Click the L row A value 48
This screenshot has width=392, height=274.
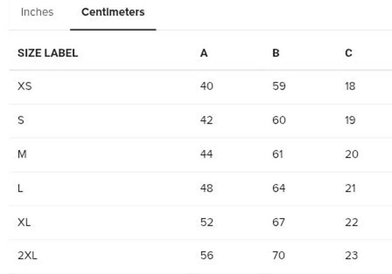tap(207, 188)
